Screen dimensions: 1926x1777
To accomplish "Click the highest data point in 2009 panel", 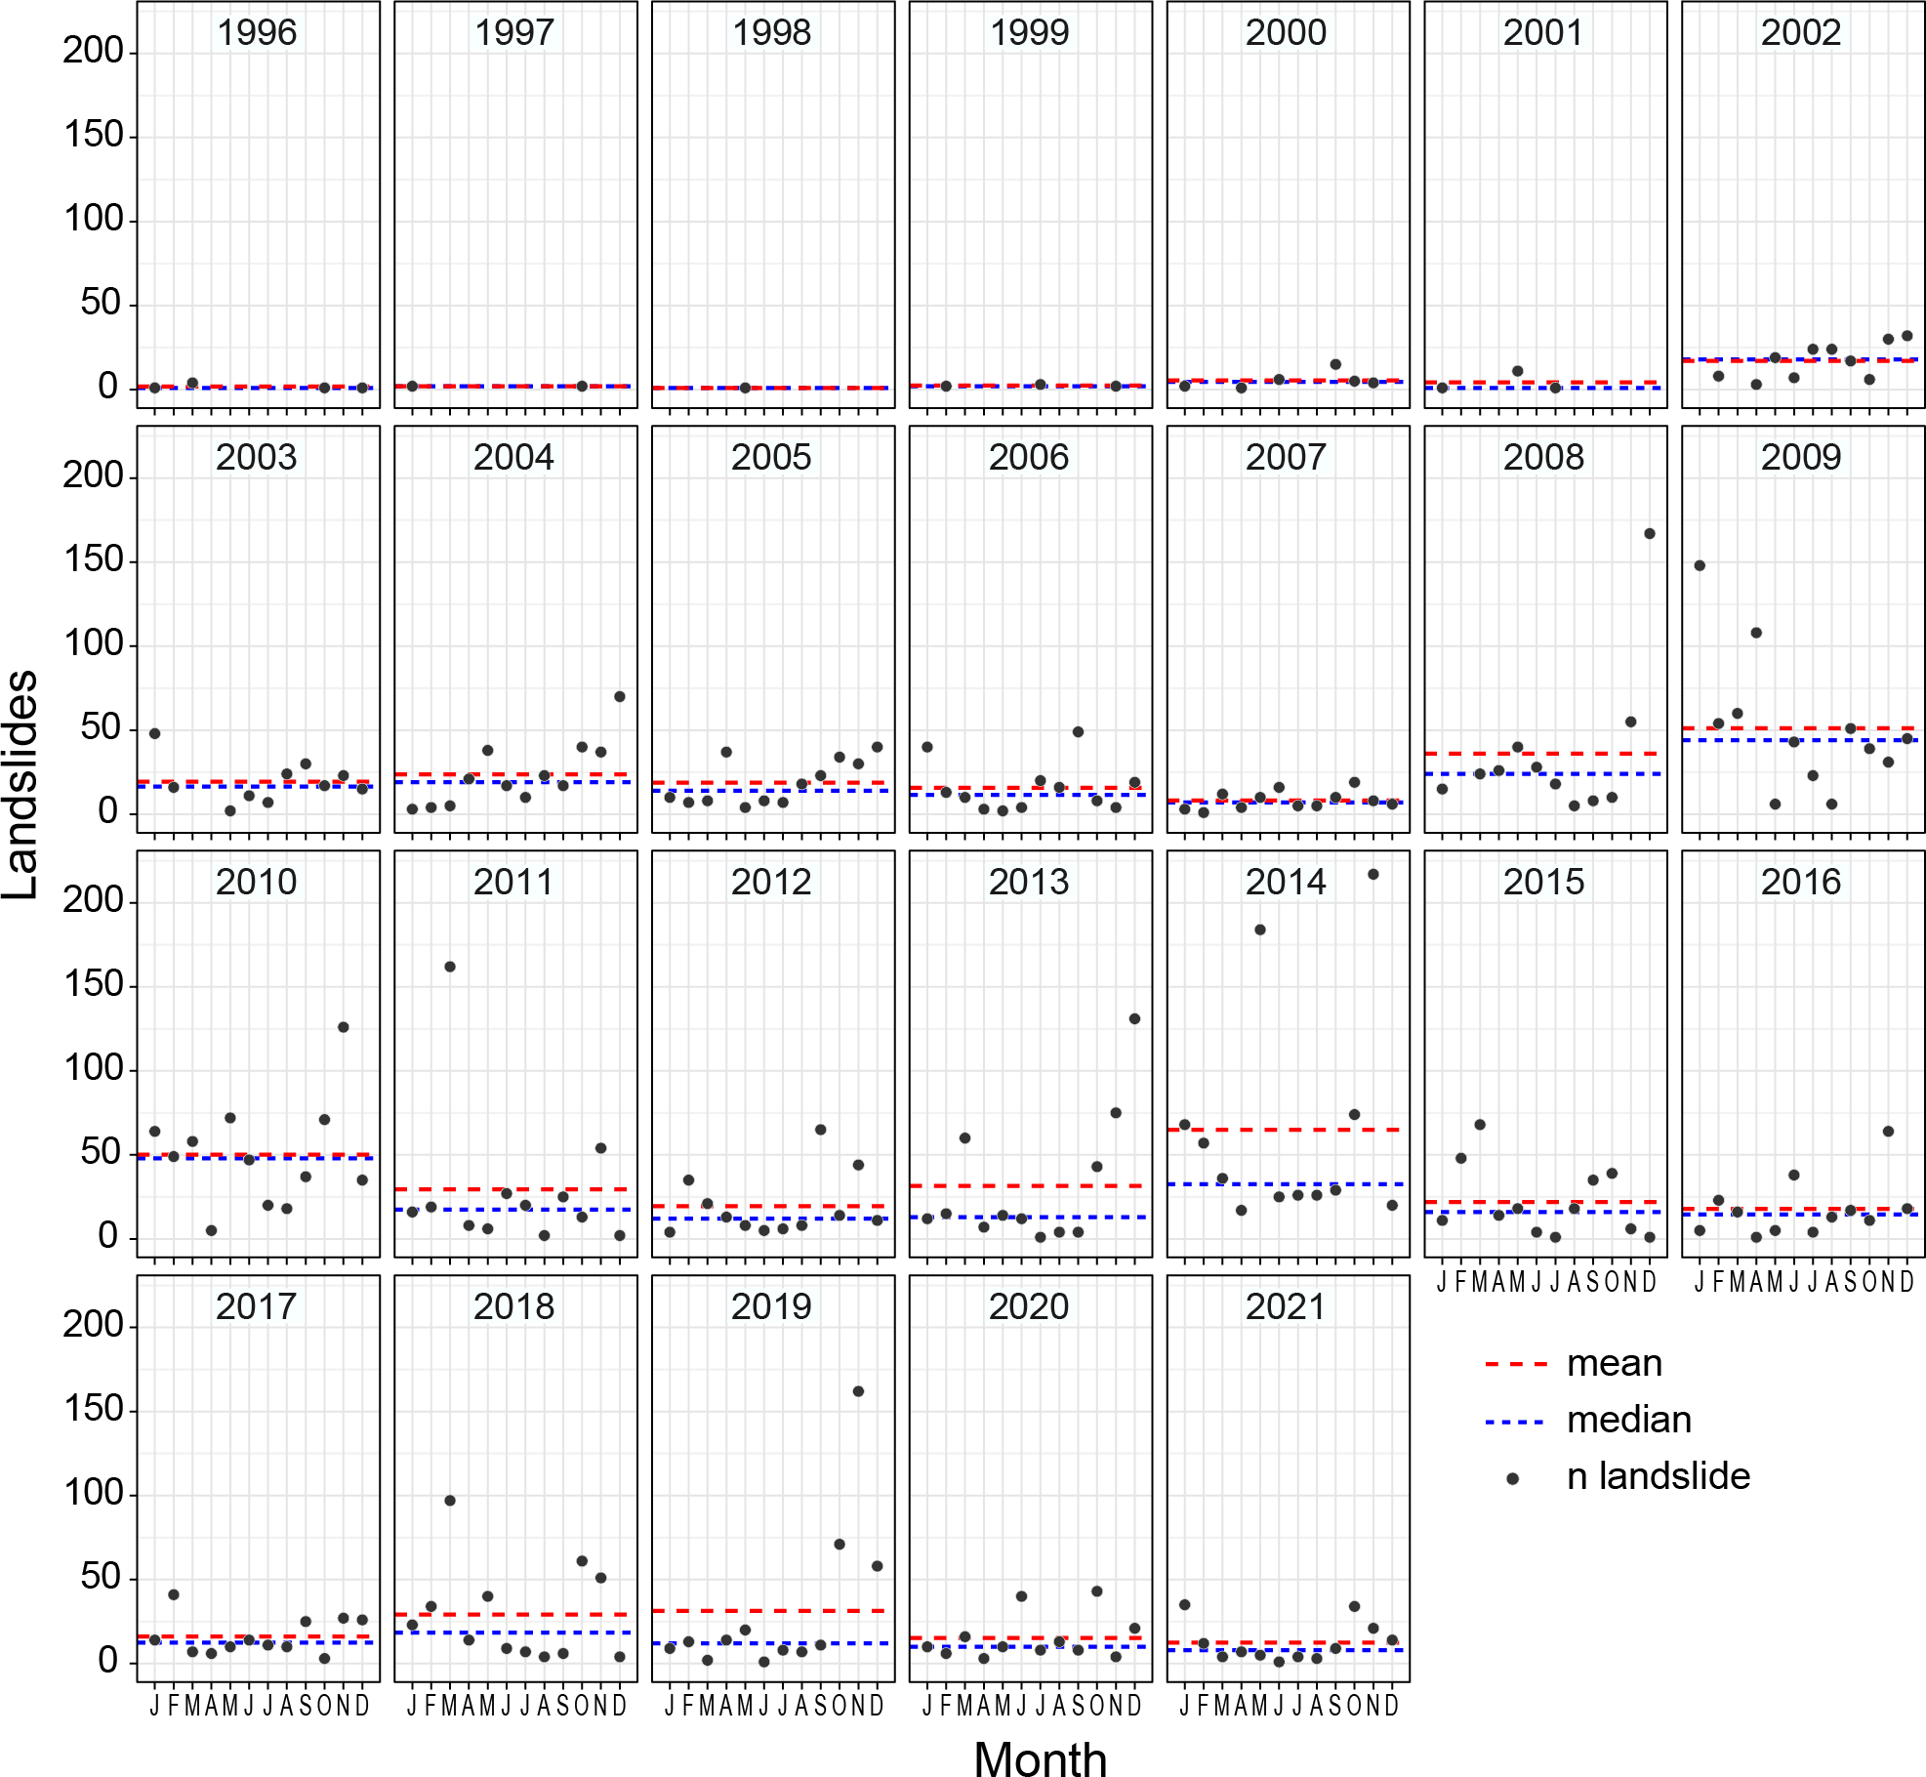I will coord(1700,565).
